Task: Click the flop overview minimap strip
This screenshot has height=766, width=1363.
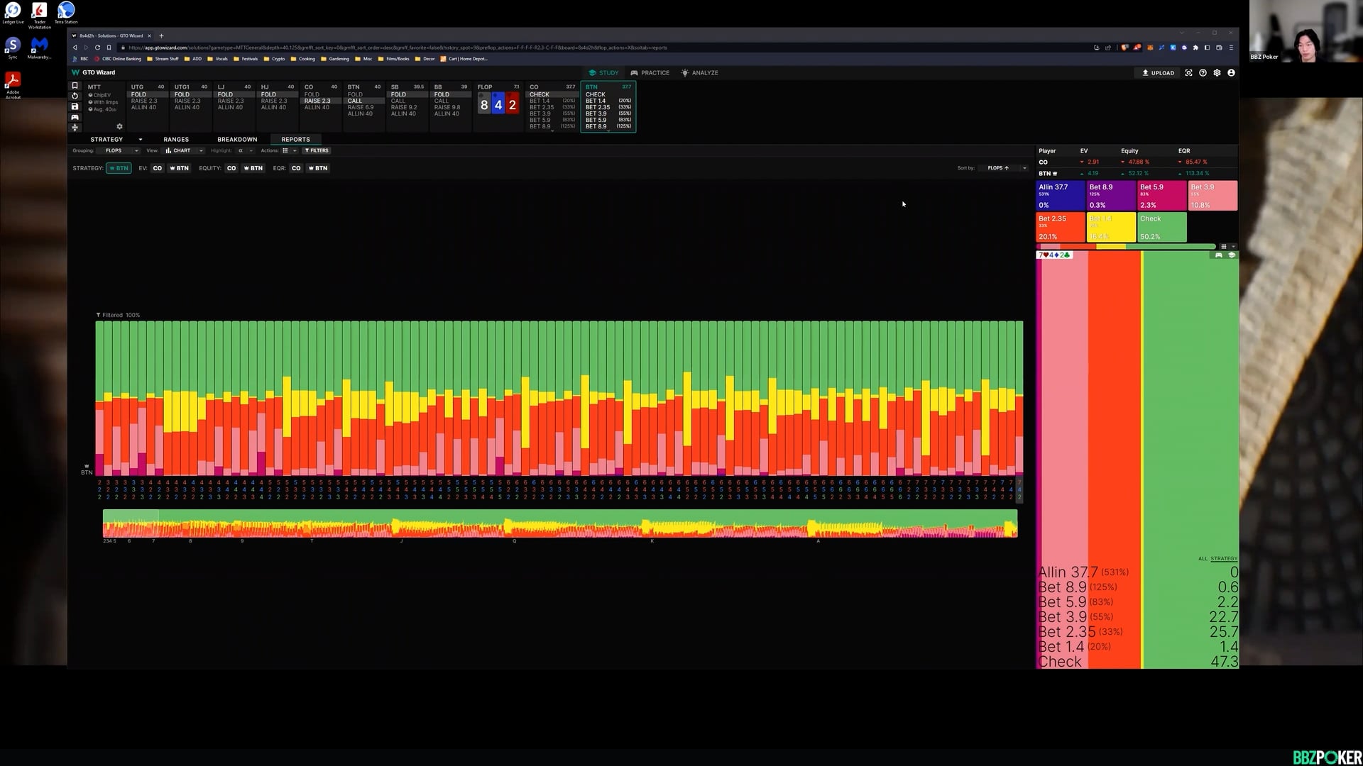Action: tap(559, 523)
